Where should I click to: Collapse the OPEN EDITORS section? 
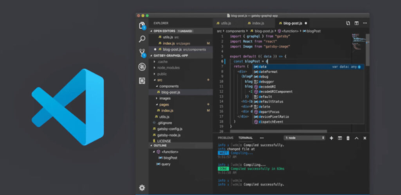click(x=151, y=31)
